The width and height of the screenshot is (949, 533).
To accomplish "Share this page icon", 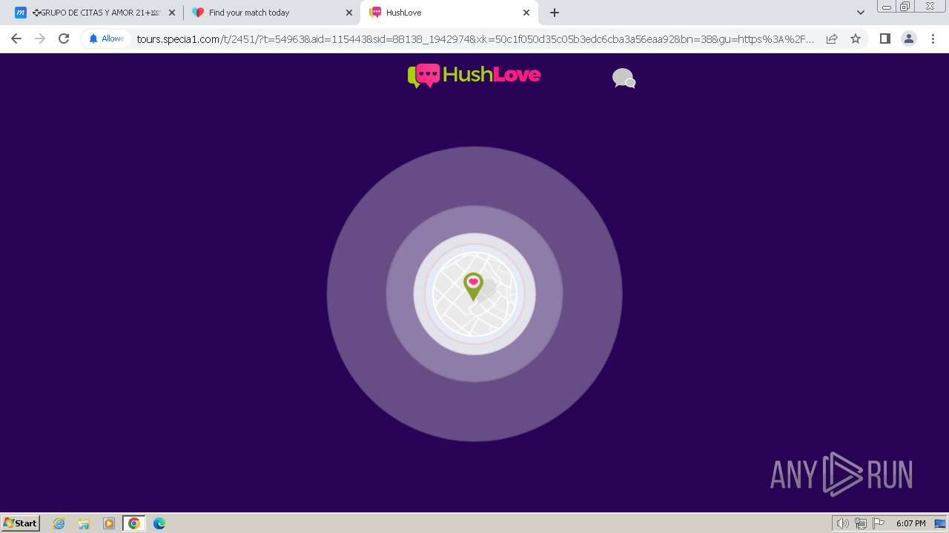I will coord(832,38).
